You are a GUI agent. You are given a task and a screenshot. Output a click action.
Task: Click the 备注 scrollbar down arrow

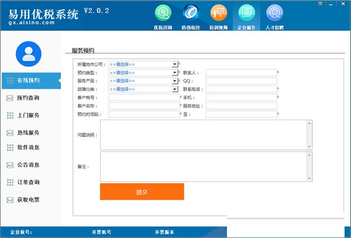tap(309, 178)
